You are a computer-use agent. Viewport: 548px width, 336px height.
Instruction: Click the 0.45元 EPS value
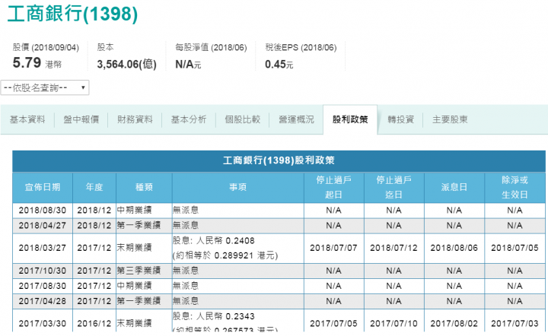(x=279, y=64)
